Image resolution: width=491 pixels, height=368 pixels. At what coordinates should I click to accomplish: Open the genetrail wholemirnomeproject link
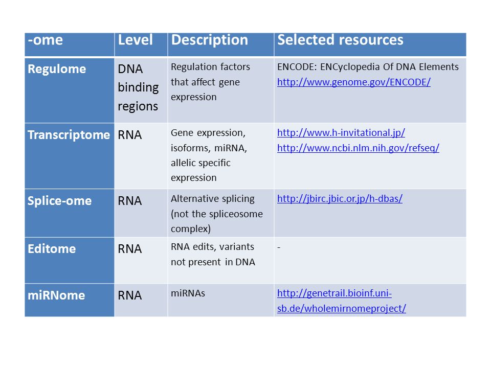pos(342,301)
